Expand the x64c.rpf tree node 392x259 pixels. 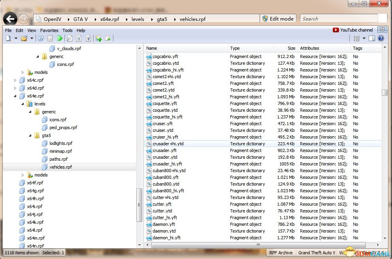[x=15, y=80]
